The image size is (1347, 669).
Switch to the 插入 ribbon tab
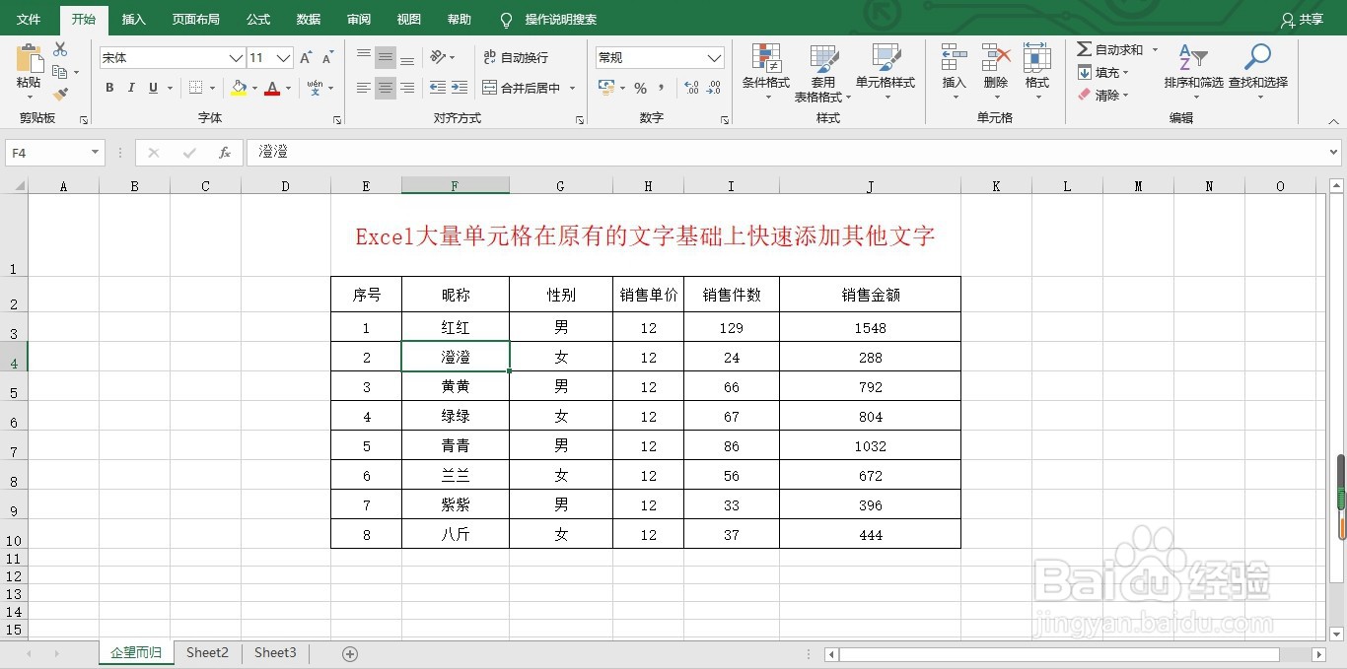tap(132, 19)
